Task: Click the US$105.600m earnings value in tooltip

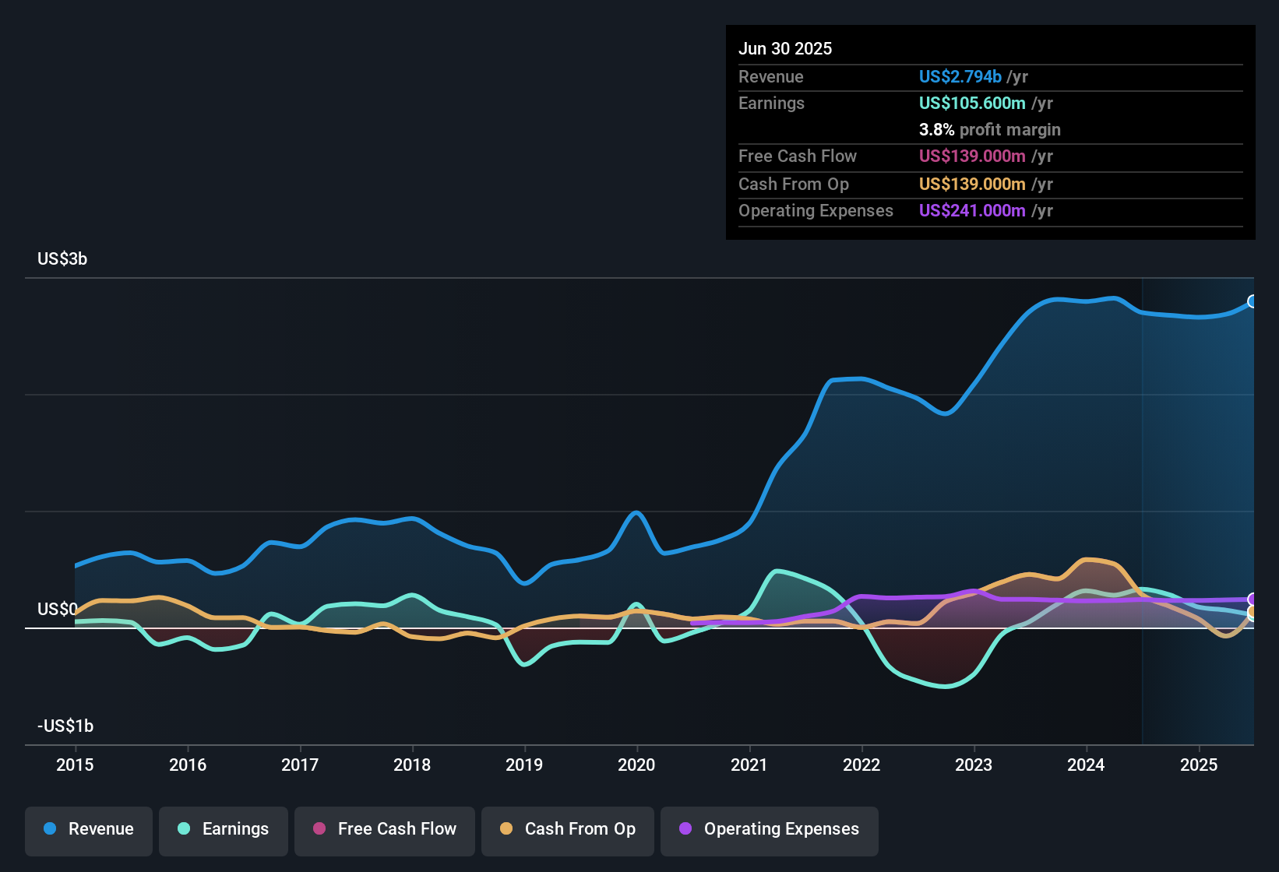Action: tap(972, 103)
